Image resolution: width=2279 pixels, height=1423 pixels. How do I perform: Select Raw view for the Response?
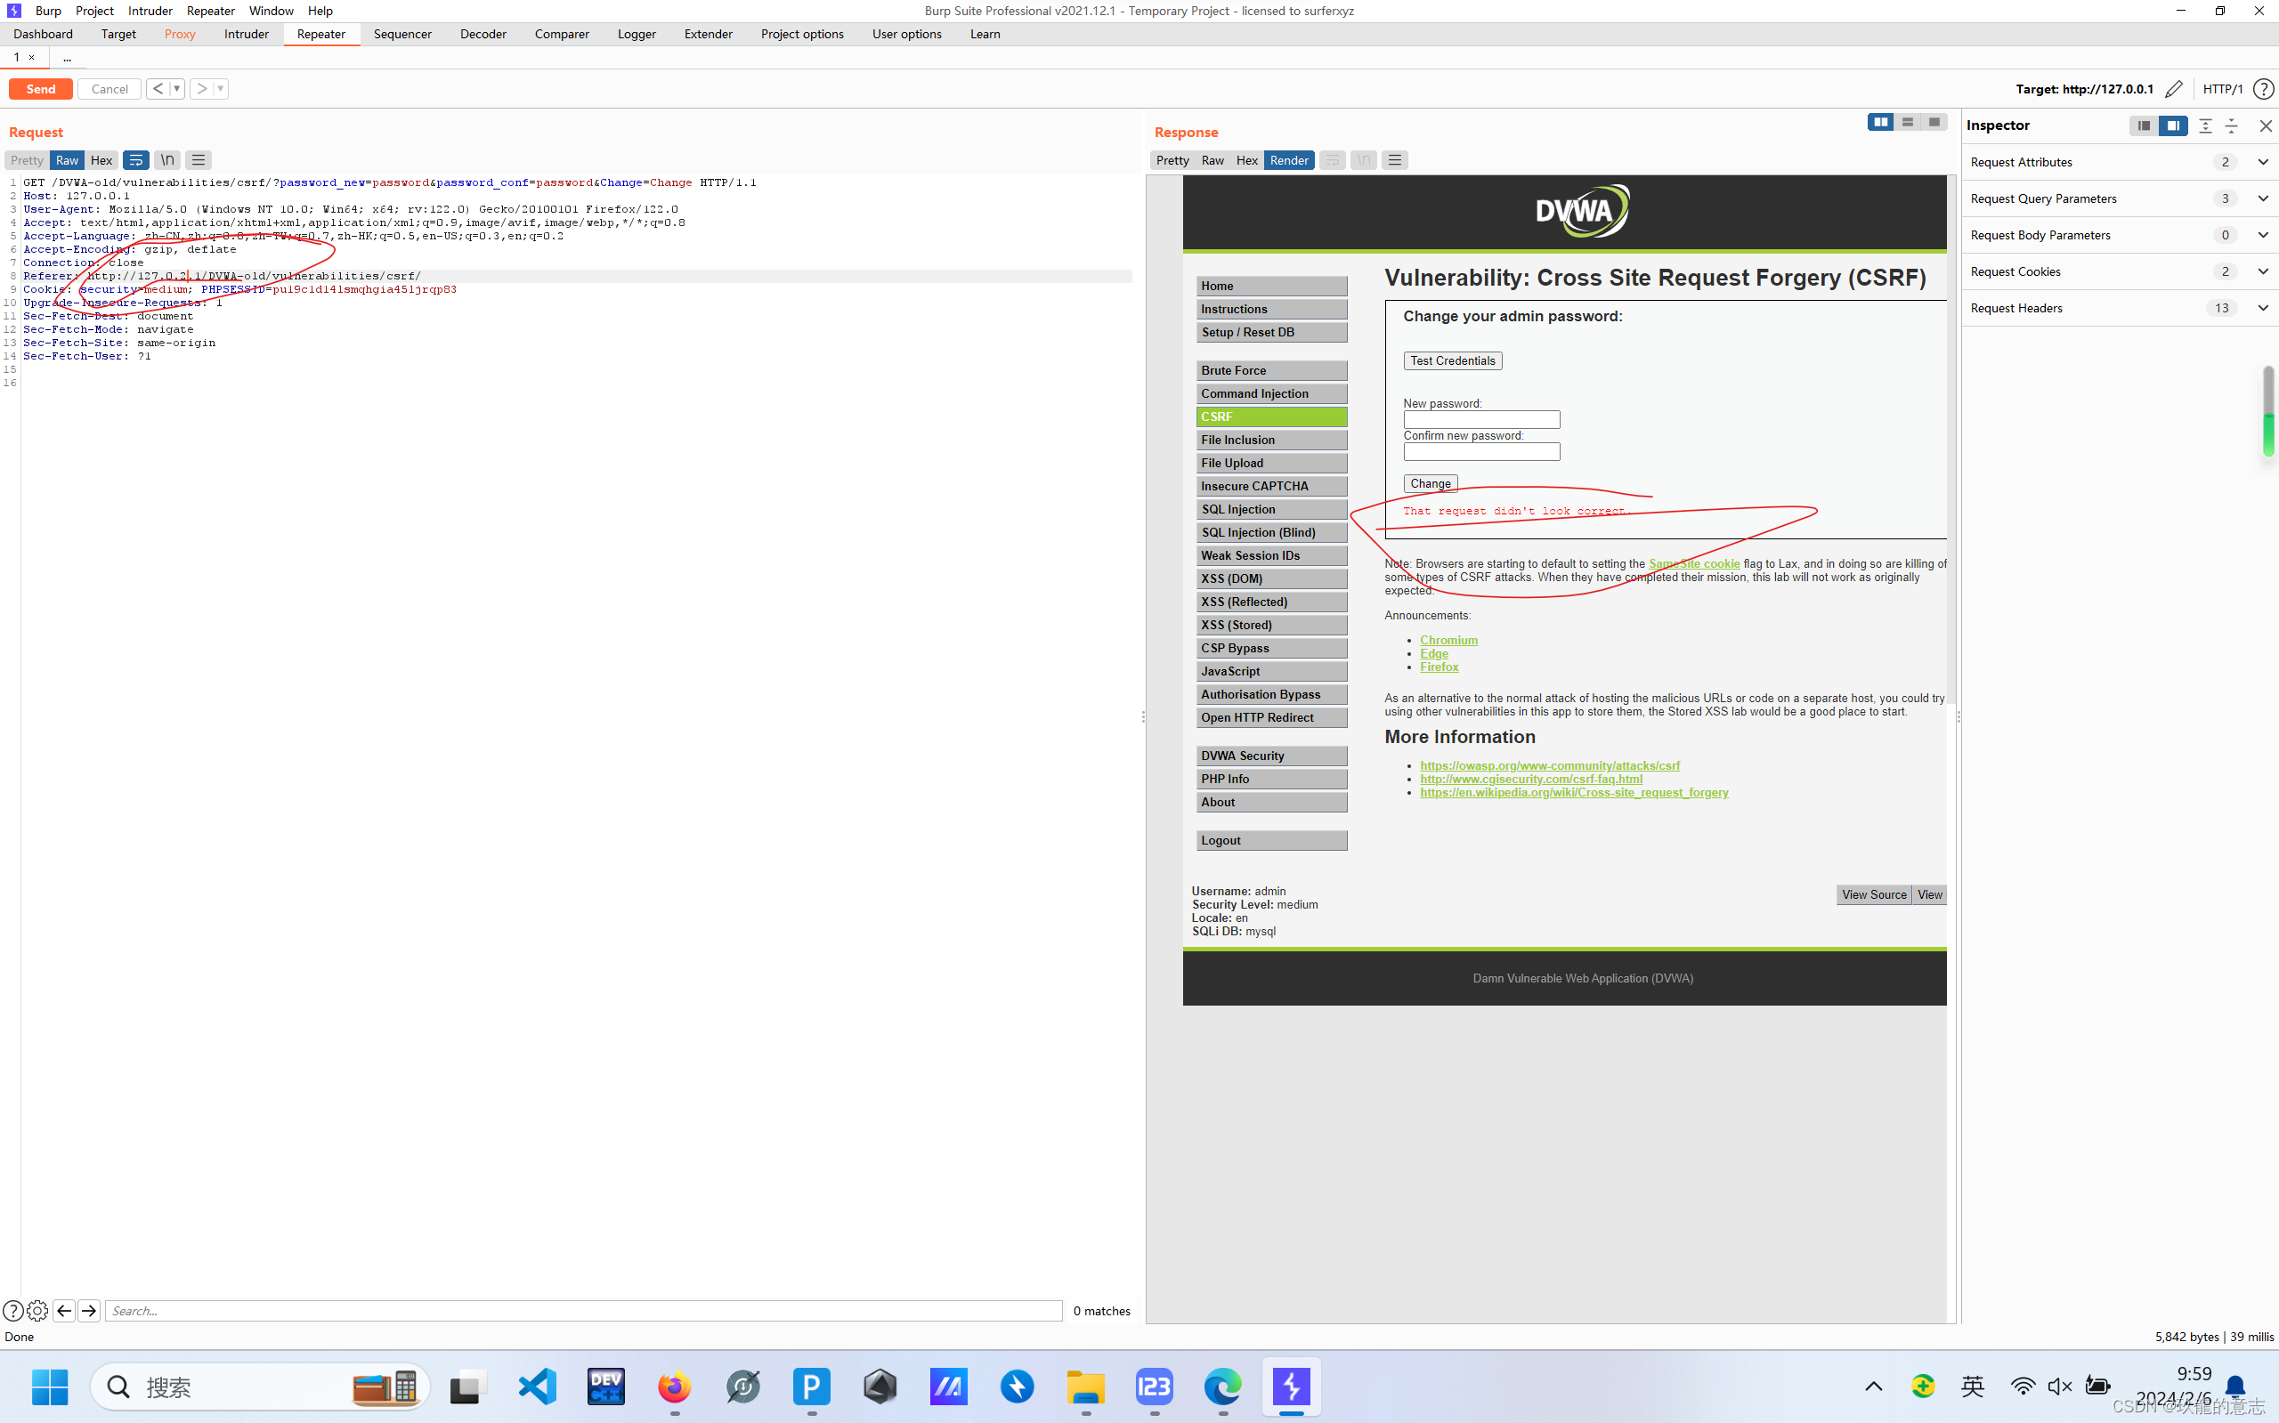[x=1212, y=160]
